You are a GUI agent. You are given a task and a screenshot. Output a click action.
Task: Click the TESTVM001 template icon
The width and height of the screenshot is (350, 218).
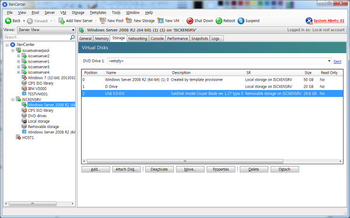coord(24,94)
